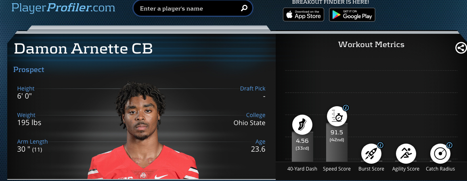Download on the App Store button
This screenshot has width=467, height=181.
(304, 14)
